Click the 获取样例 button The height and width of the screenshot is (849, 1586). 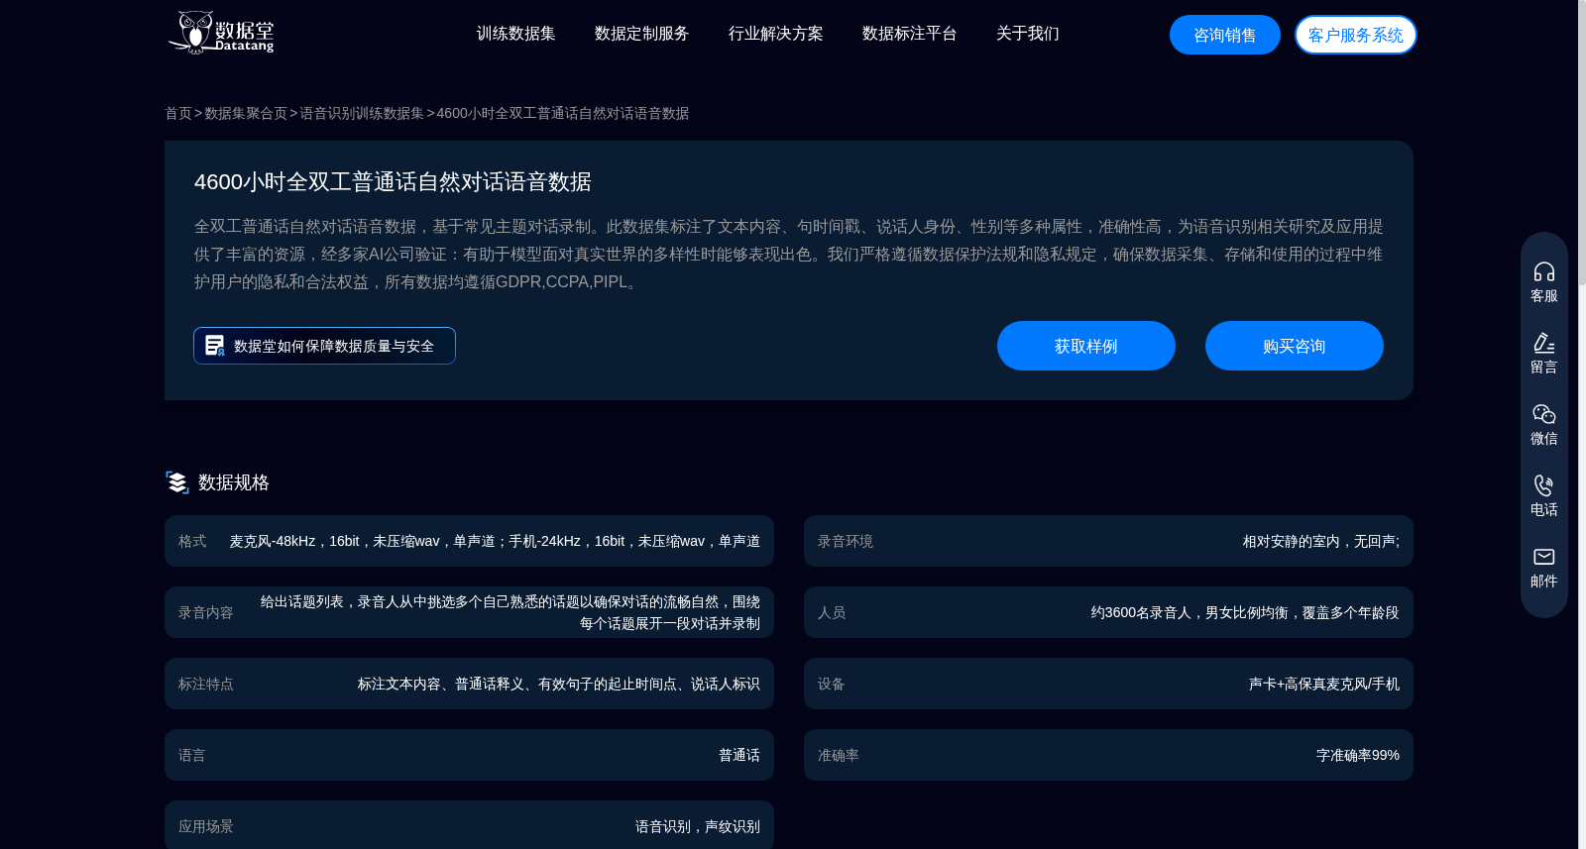(x=1086, y=346)
